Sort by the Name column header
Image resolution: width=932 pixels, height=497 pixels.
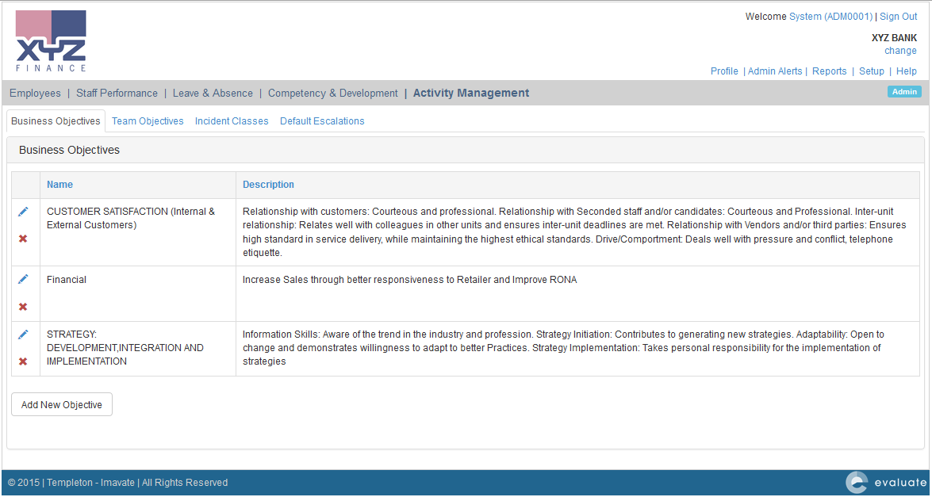coord(59,185)
